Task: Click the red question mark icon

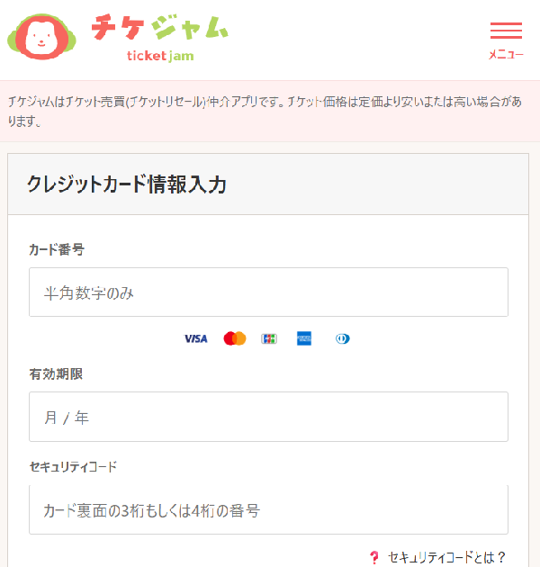Action: pyautogui.click(x=374, y=557)
